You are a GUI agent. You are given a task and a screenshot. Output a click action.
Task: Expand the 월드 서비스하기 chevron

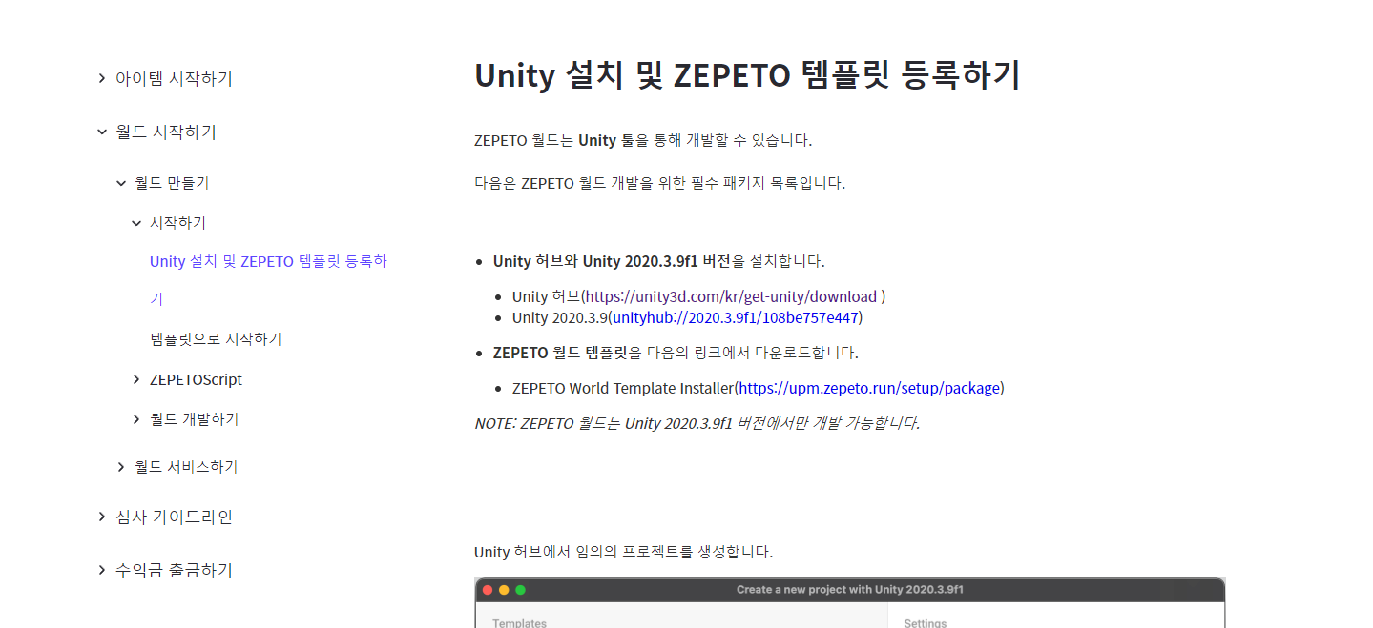point(121,467)
